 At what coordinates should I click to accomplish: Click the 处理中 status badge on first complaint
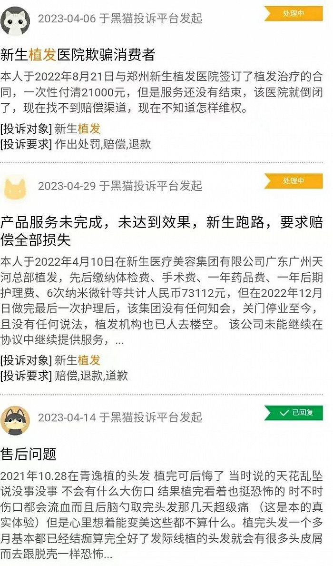tap(294, 13)
